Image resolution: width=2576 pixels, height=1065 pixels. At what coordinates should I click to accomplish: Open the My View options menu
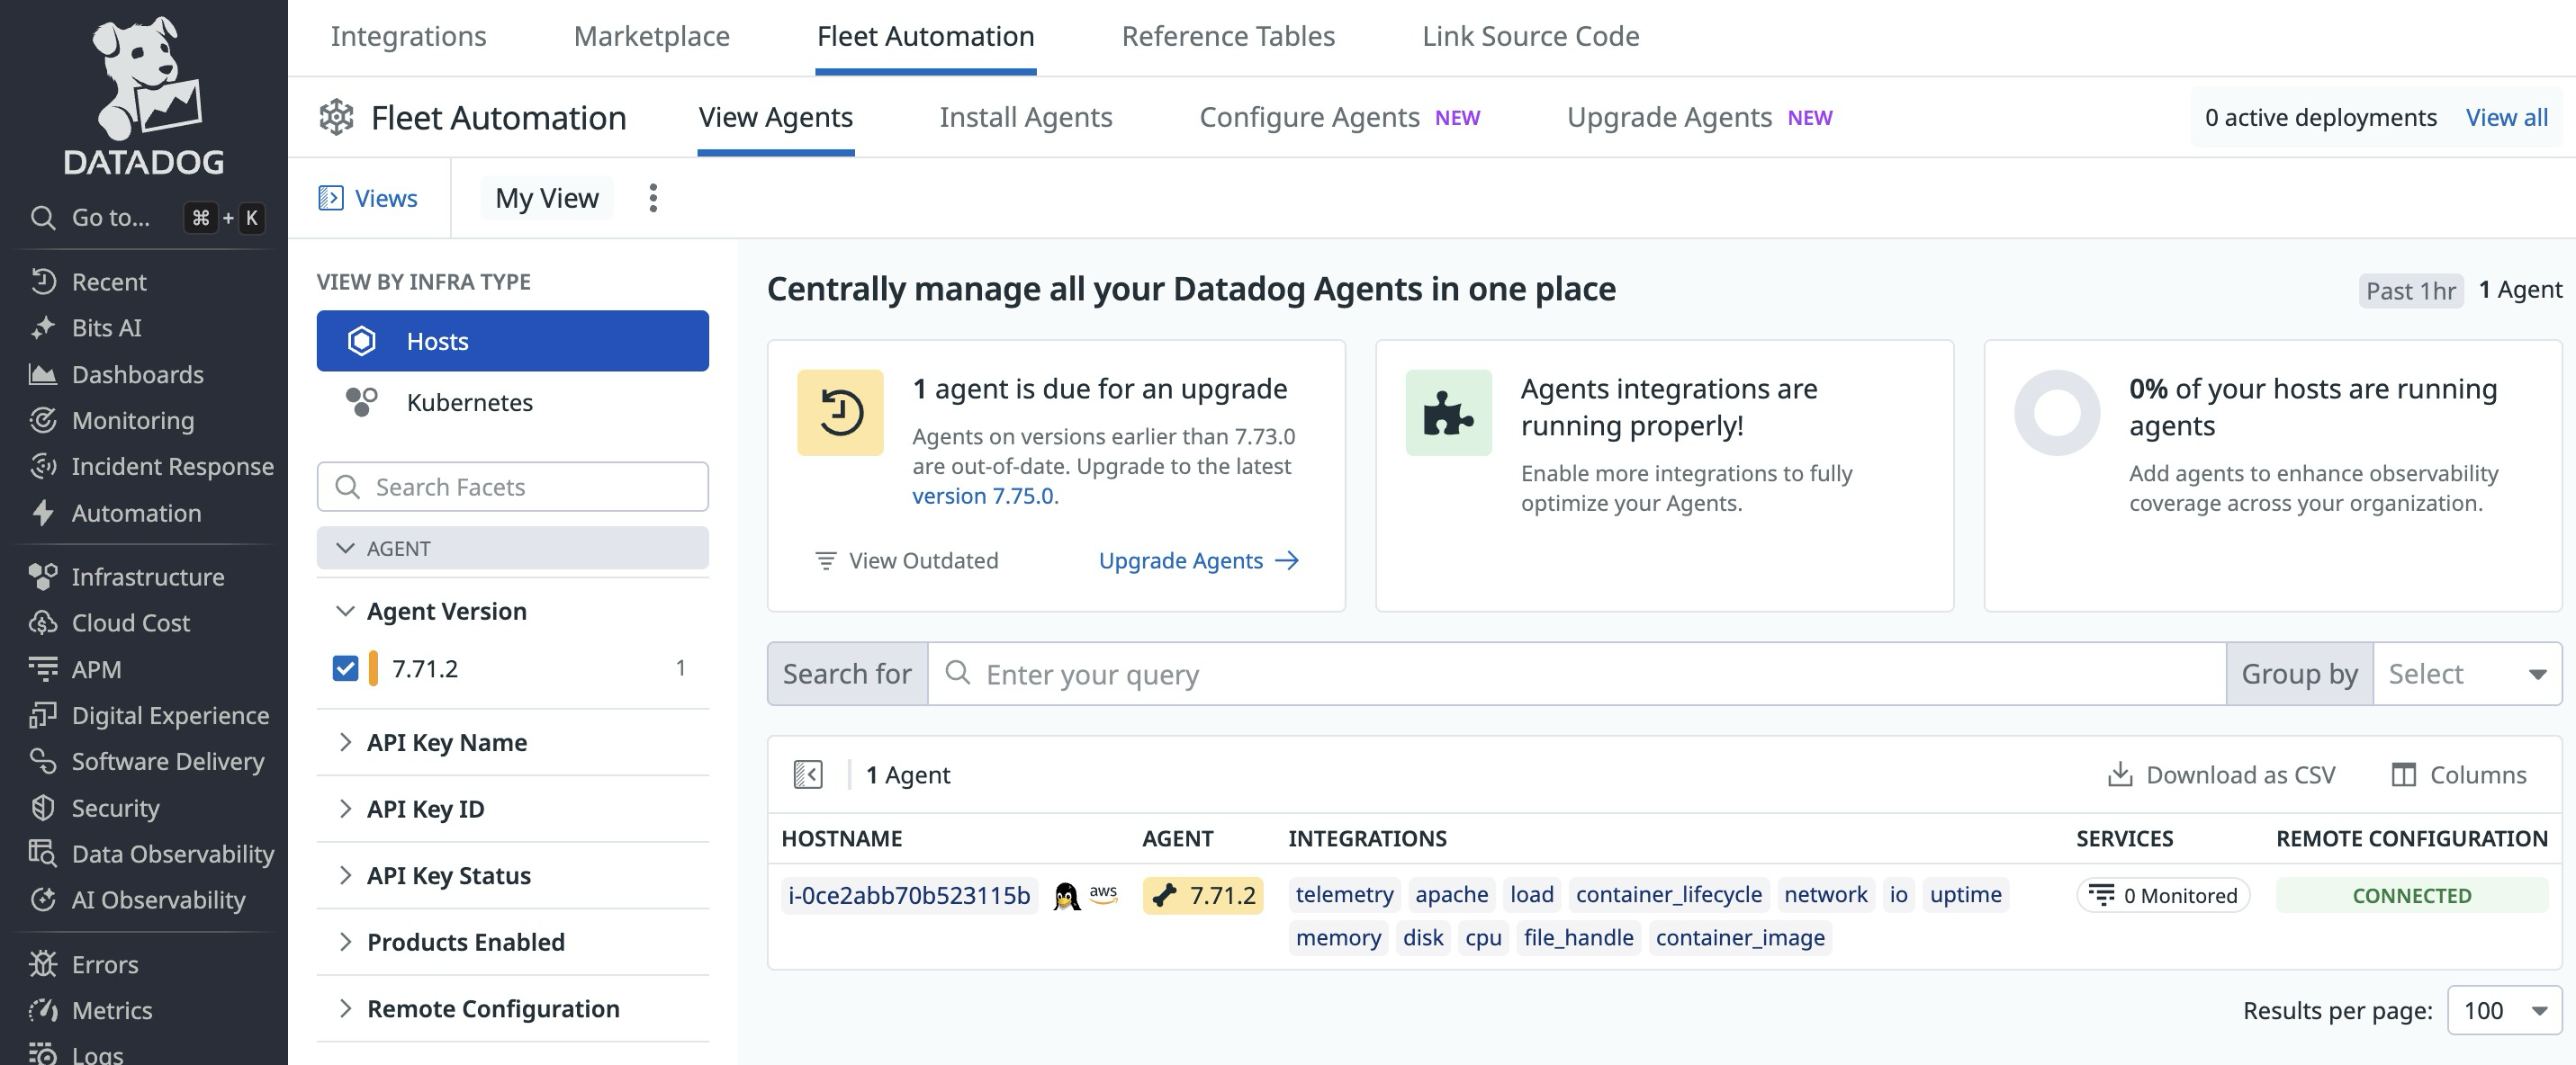click(x=653, y=198)
